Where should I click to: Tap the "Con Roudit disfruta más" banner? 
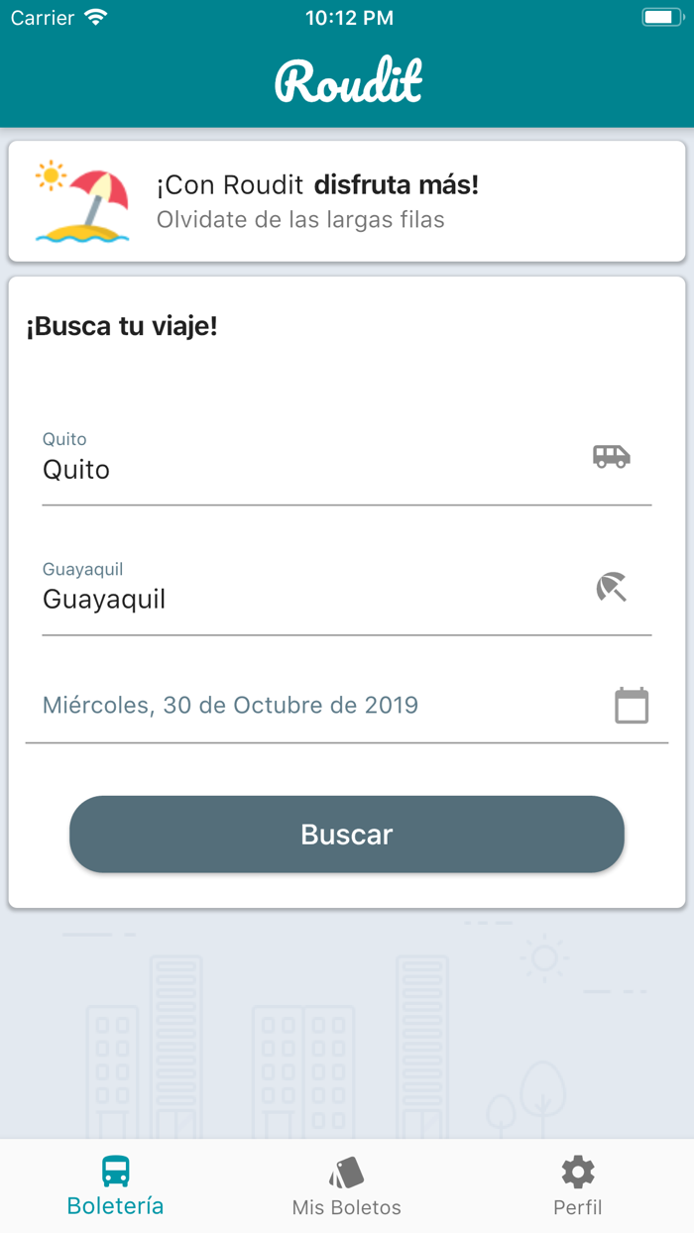[317, 185]
